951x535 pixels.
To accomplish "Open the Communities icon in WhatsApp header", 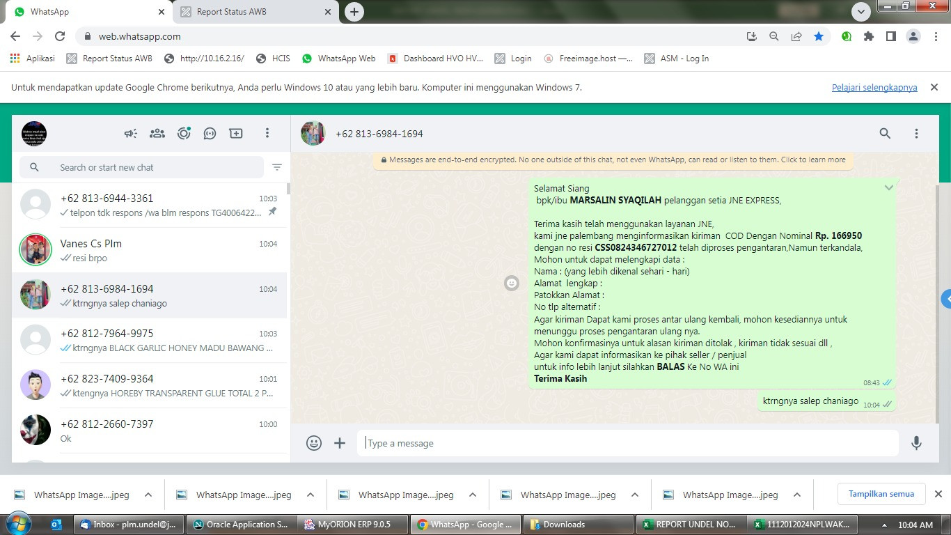I will (157, 133).
